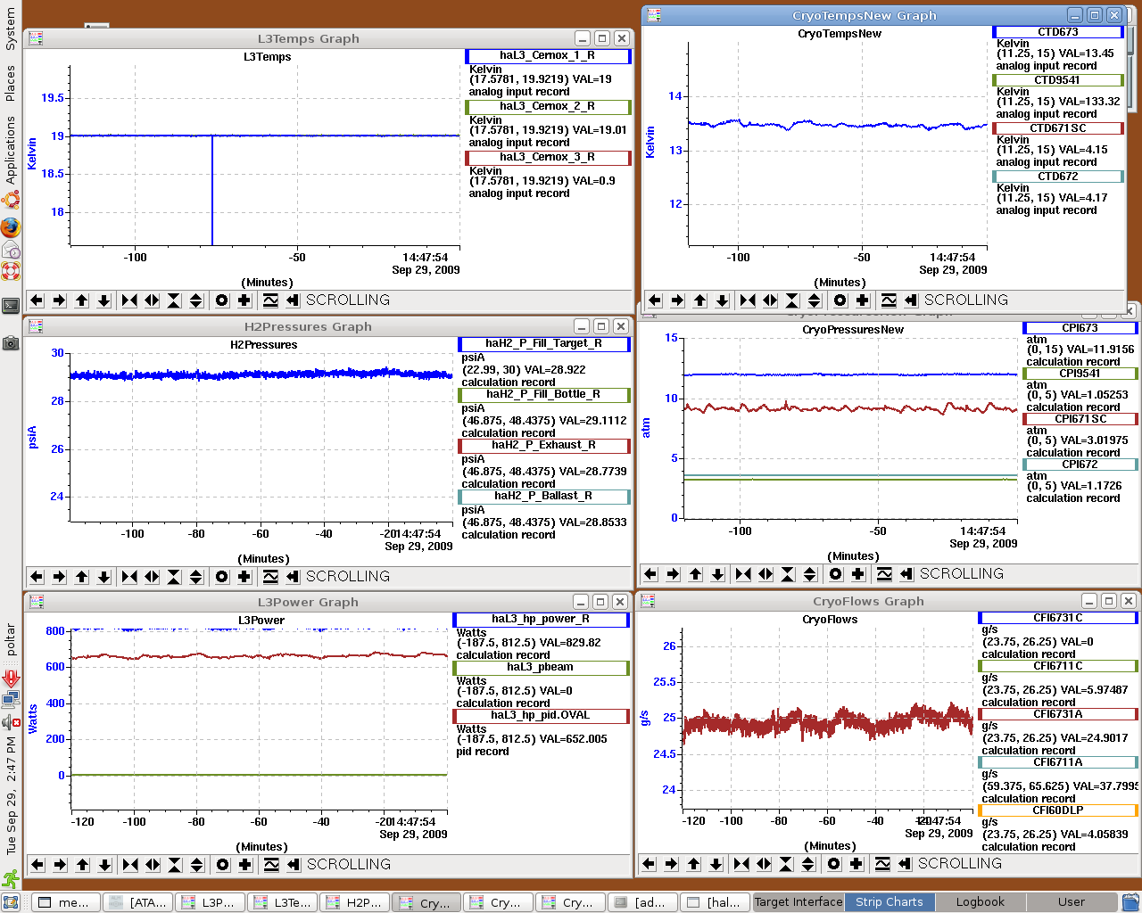Select the haH2_P_Exhaust_R curve label
The height and width of the screenshot is (913, 1142).
click(544, 446)
